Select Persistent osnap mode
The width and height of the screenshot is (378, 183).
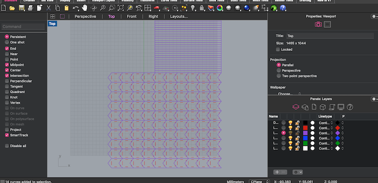(7, 37)
